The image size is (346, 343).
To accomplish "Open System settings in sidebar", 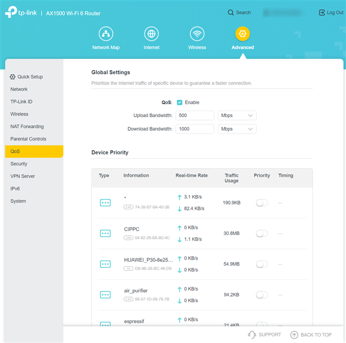I will tap(18, 201).
